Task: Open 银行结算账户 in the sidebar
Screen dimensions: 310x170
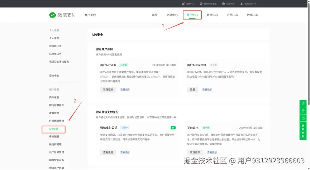Action: pyautogui.click(x=57, y=105)
